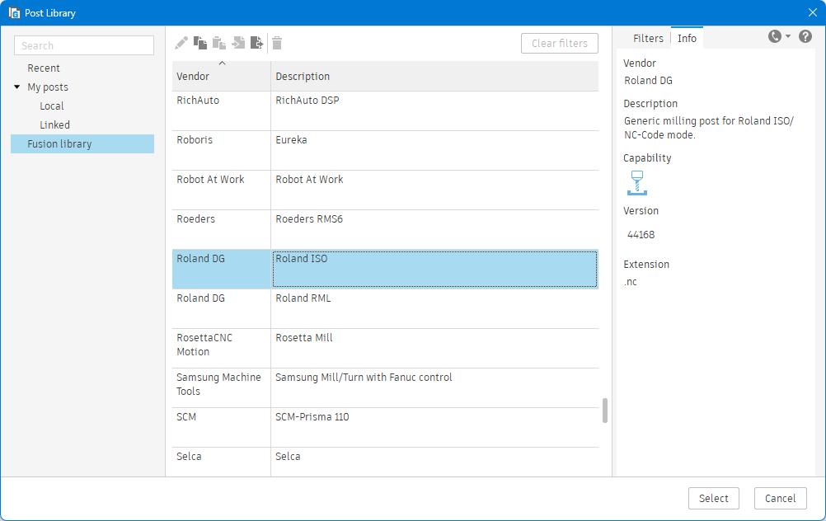Open Recent in the sidebar
Image resolution: width=826 pixels, height=521 pixels.
pos(44,68)
